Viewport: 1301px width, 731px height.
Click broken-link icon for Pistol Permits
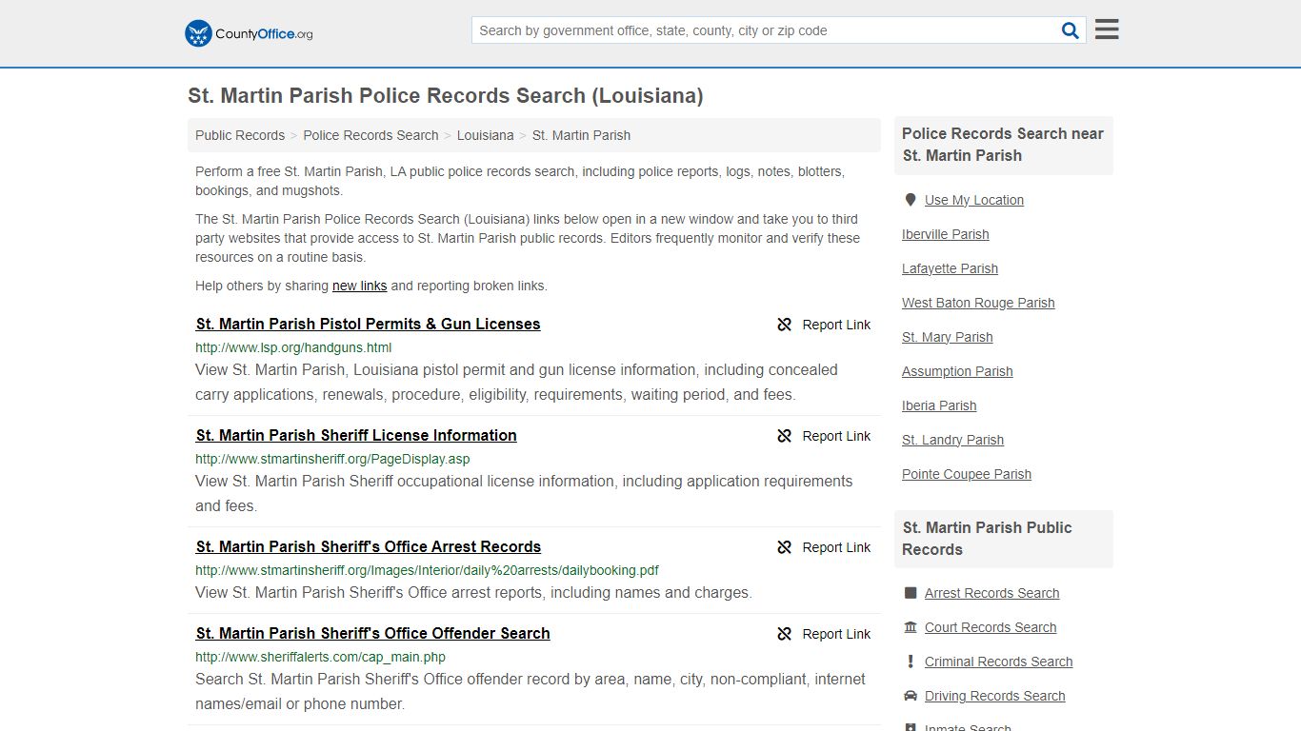[x=785, y=325]
